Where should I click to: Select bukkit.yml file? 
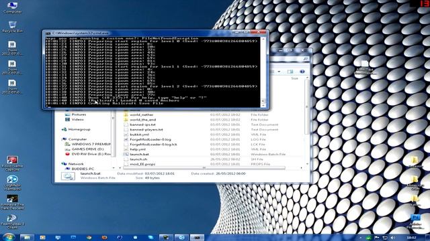(139, 135)
